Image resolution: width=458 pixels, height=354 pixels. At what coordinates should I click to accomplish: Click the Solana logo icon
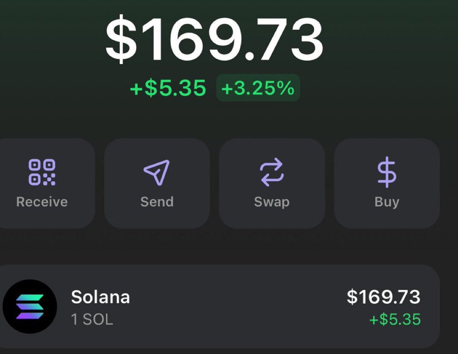[x=29, y=307]
